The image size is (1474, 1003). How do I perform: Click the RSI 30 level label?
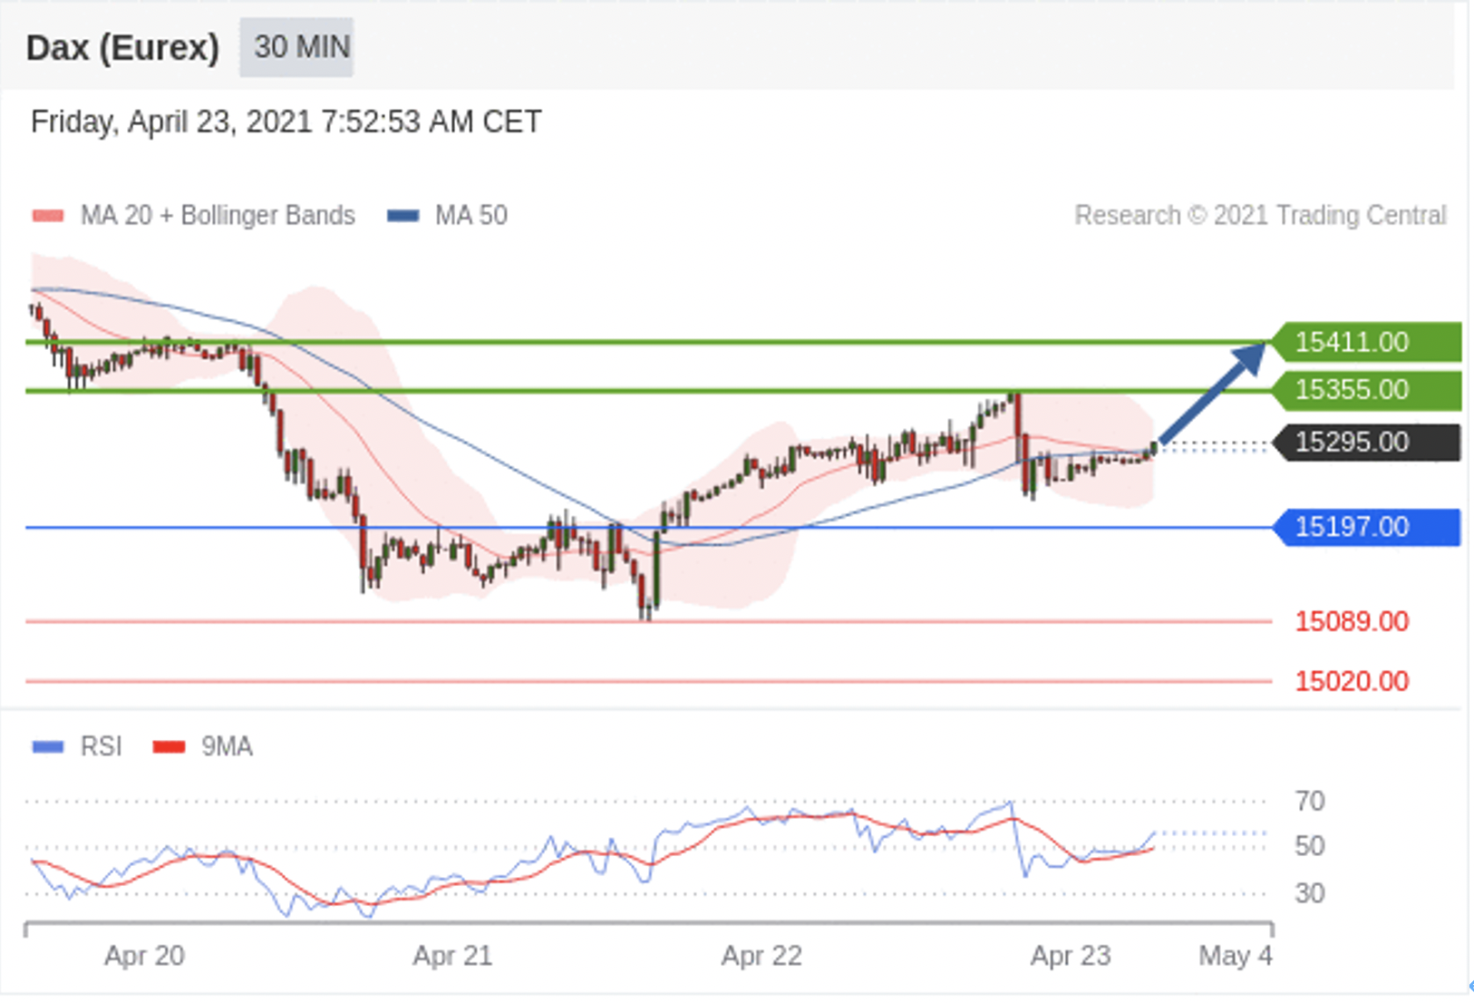1310,894
